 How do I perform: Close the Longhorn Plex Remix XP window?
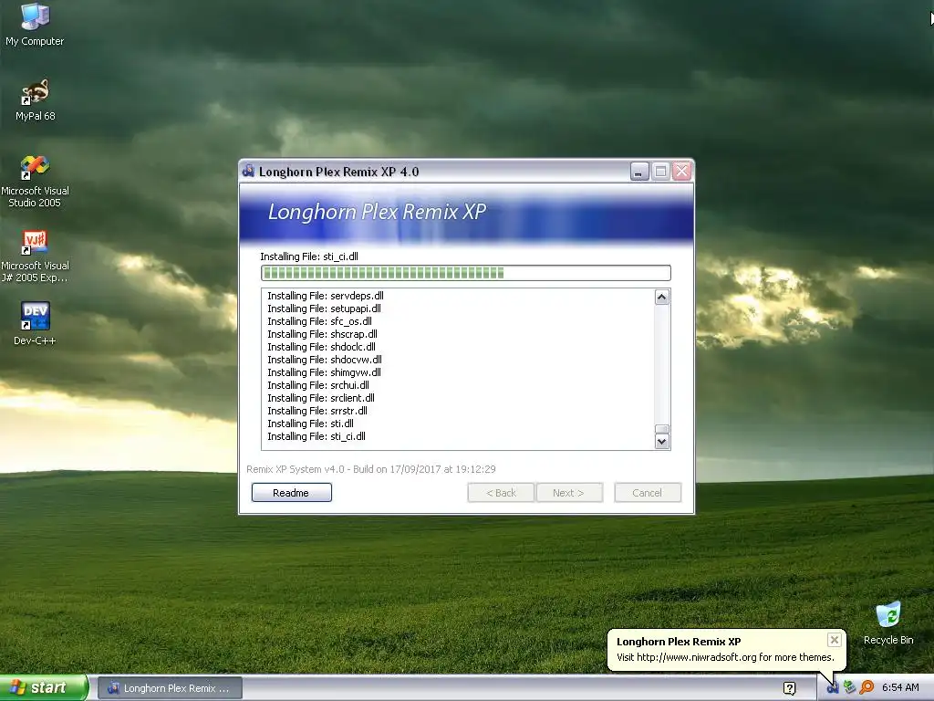pos(682,172)
